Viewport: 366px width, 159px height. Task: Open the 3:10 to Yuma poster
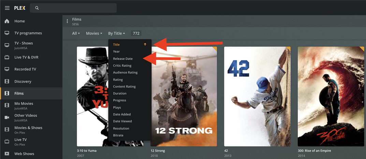click(x=110, y=97)
